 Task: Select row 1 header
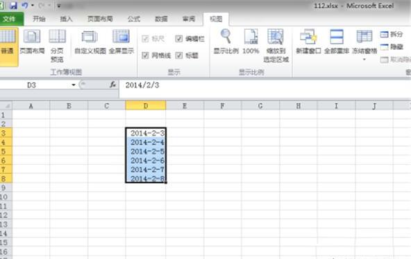coord(6,115)
